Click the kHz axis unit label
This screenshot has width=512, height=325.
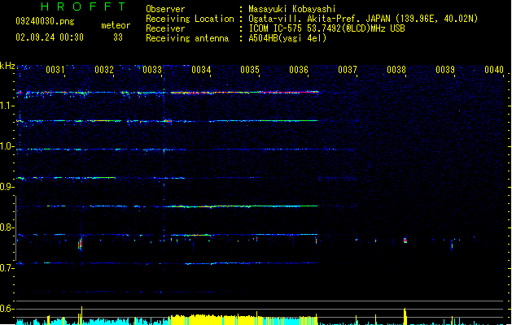tap(7, 66)
